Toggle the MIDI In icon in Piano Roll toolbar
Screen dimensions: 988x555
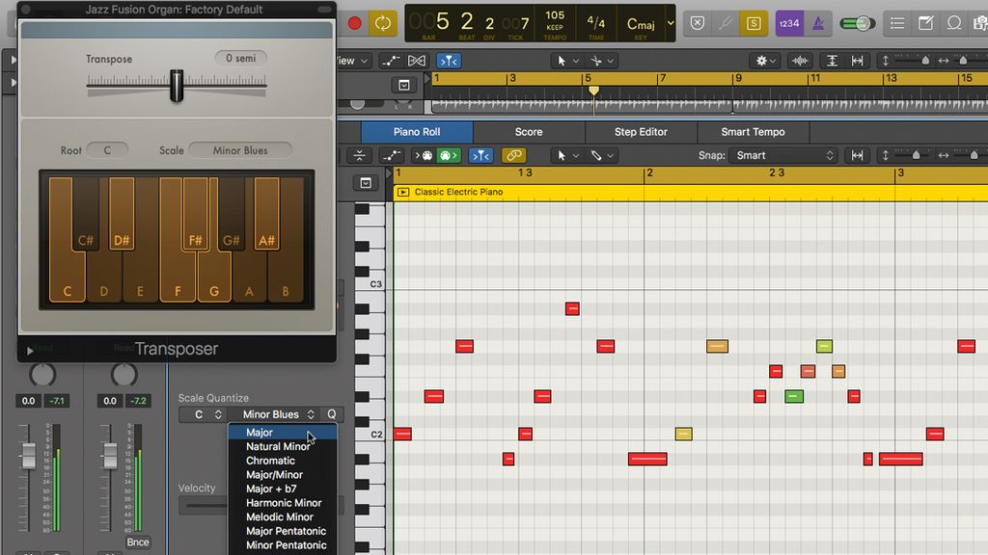(x=426, y=155)
